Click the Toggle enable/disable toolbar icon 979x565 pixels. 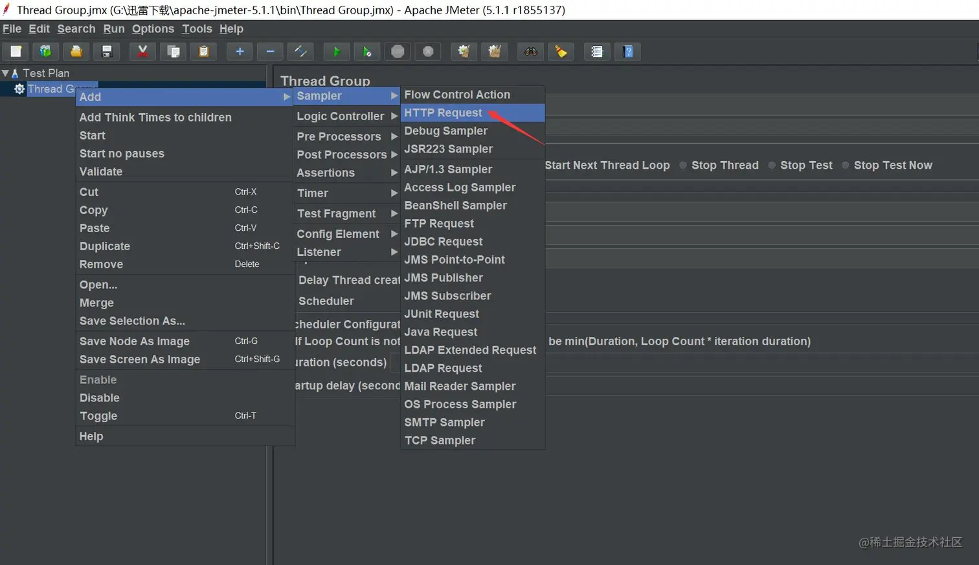click(300, 52)
